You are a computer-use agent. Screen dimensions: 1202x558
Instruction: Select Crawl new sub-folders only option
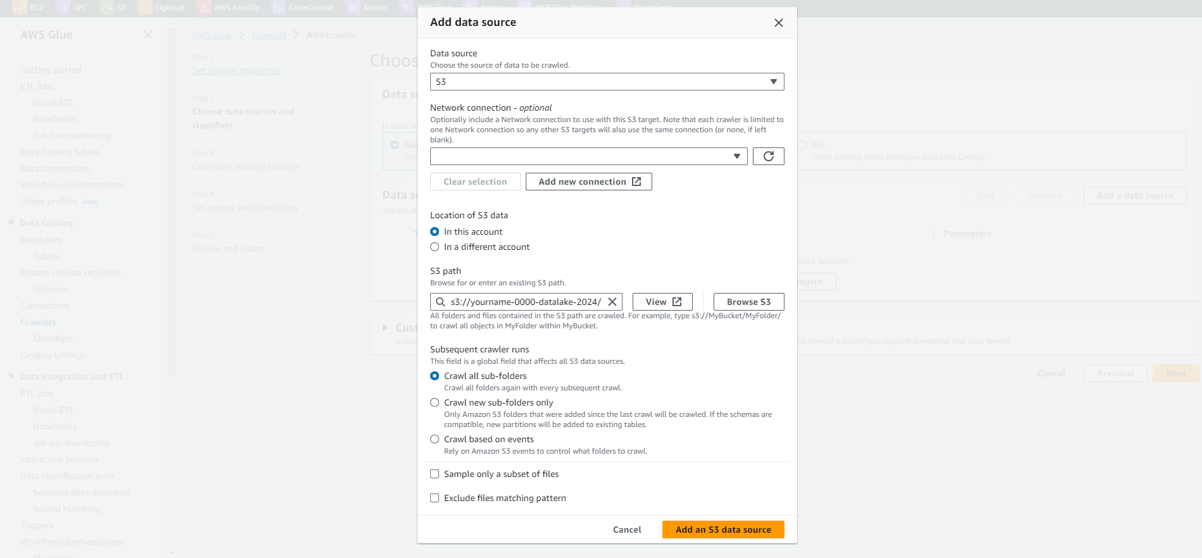pyautogui.click(x=435, y=402)
